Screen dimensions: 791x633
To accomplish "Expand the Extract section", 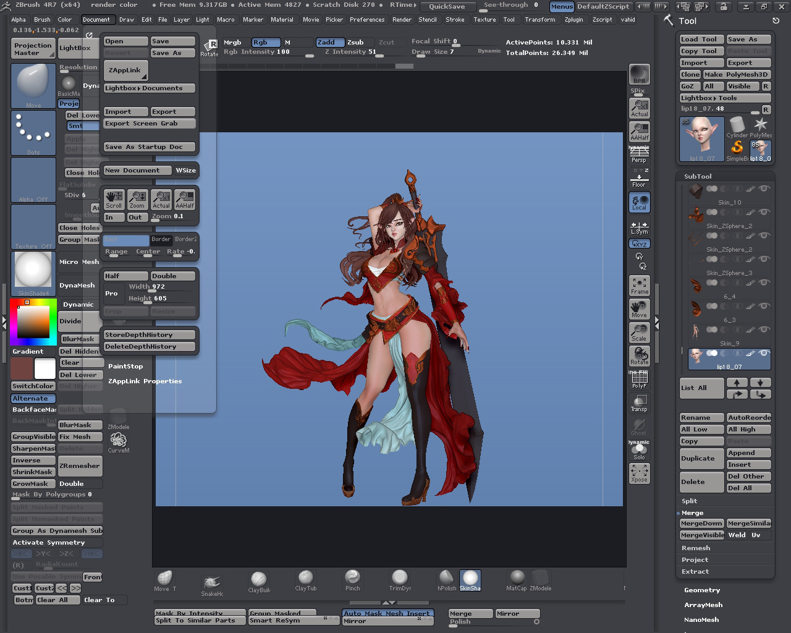I will pos(695,572).
